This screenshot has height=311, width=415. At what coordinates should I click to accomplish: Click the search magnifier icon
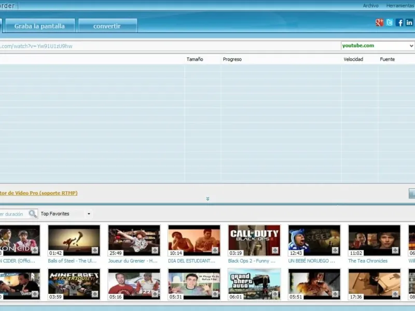coord(33,214)
